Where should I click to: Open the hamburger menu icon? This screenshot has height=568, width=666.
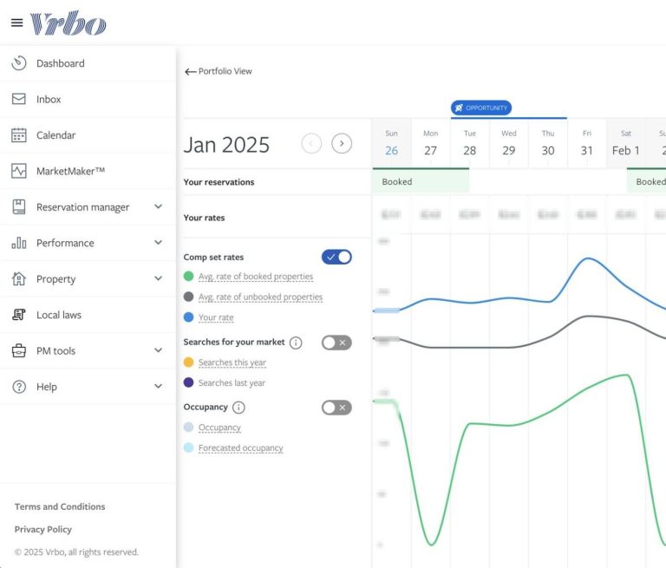click(16, 23)
